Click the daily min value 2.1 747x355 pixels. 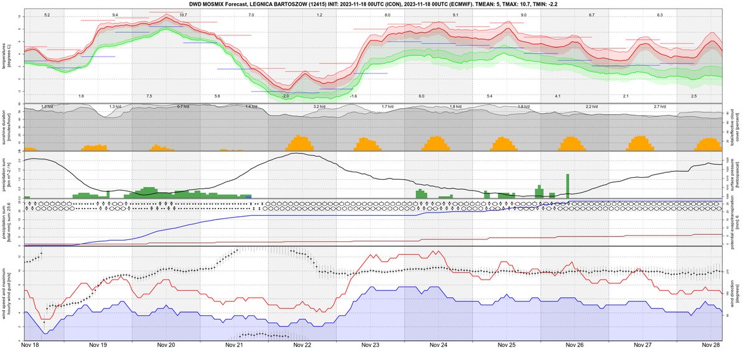pyautogui.click(x=626, y=96)
